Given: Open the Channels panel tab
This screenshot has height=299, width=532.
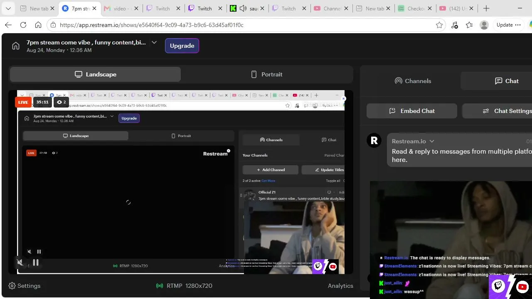Looking at the screenshot, I should [412, 81].
